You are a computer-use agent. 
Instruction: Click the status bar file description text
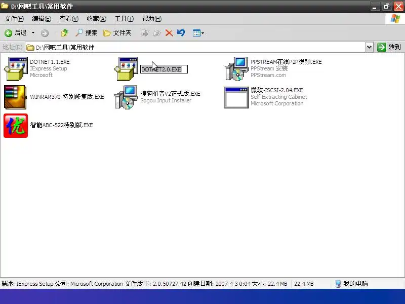(x=144, y=284)
